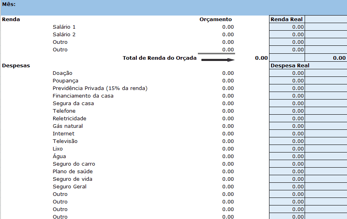Select the Despesa Real cell for Televisão
Viewport: 347px width, 219px height.
coord(287,141)
